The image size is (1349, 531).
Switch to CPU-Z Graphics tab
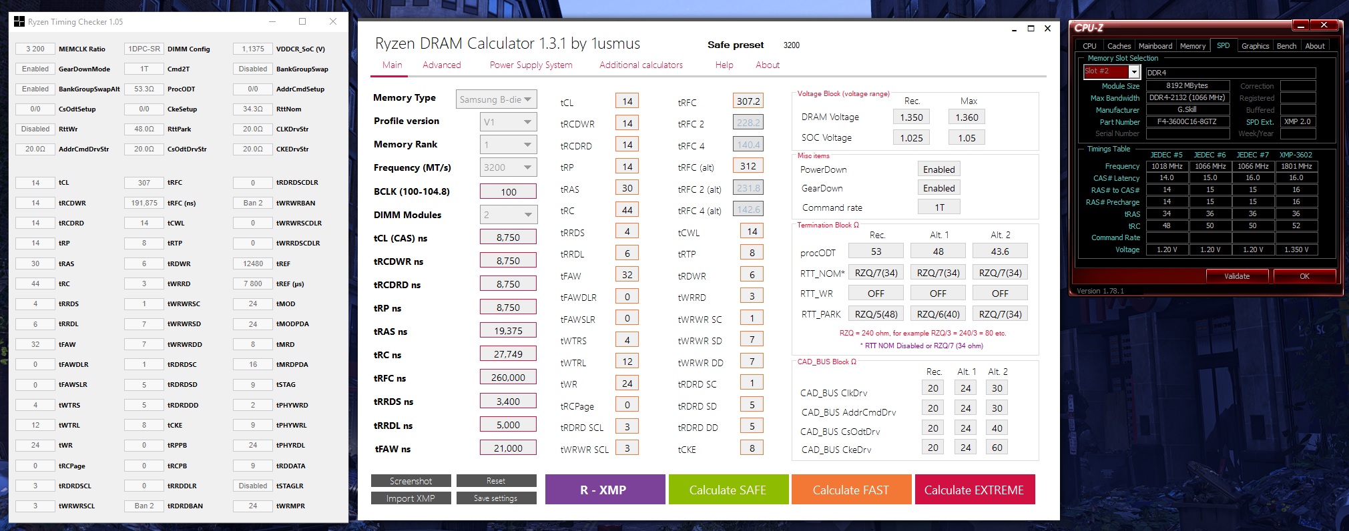[1255, 46]
